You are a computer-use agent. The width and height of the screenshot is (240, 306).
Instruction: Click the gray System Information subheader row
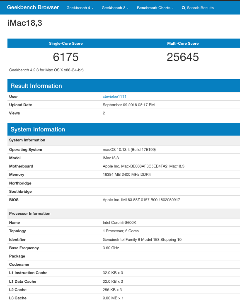coord(124,140)
